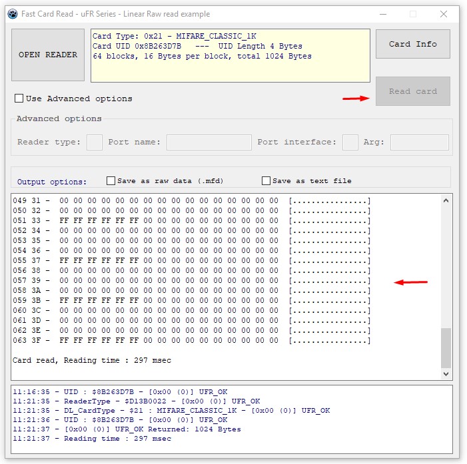The height and width of the screenshot is (464, 467).
Task: Click hex row 059 3B
Action: (x=191, y=300)
